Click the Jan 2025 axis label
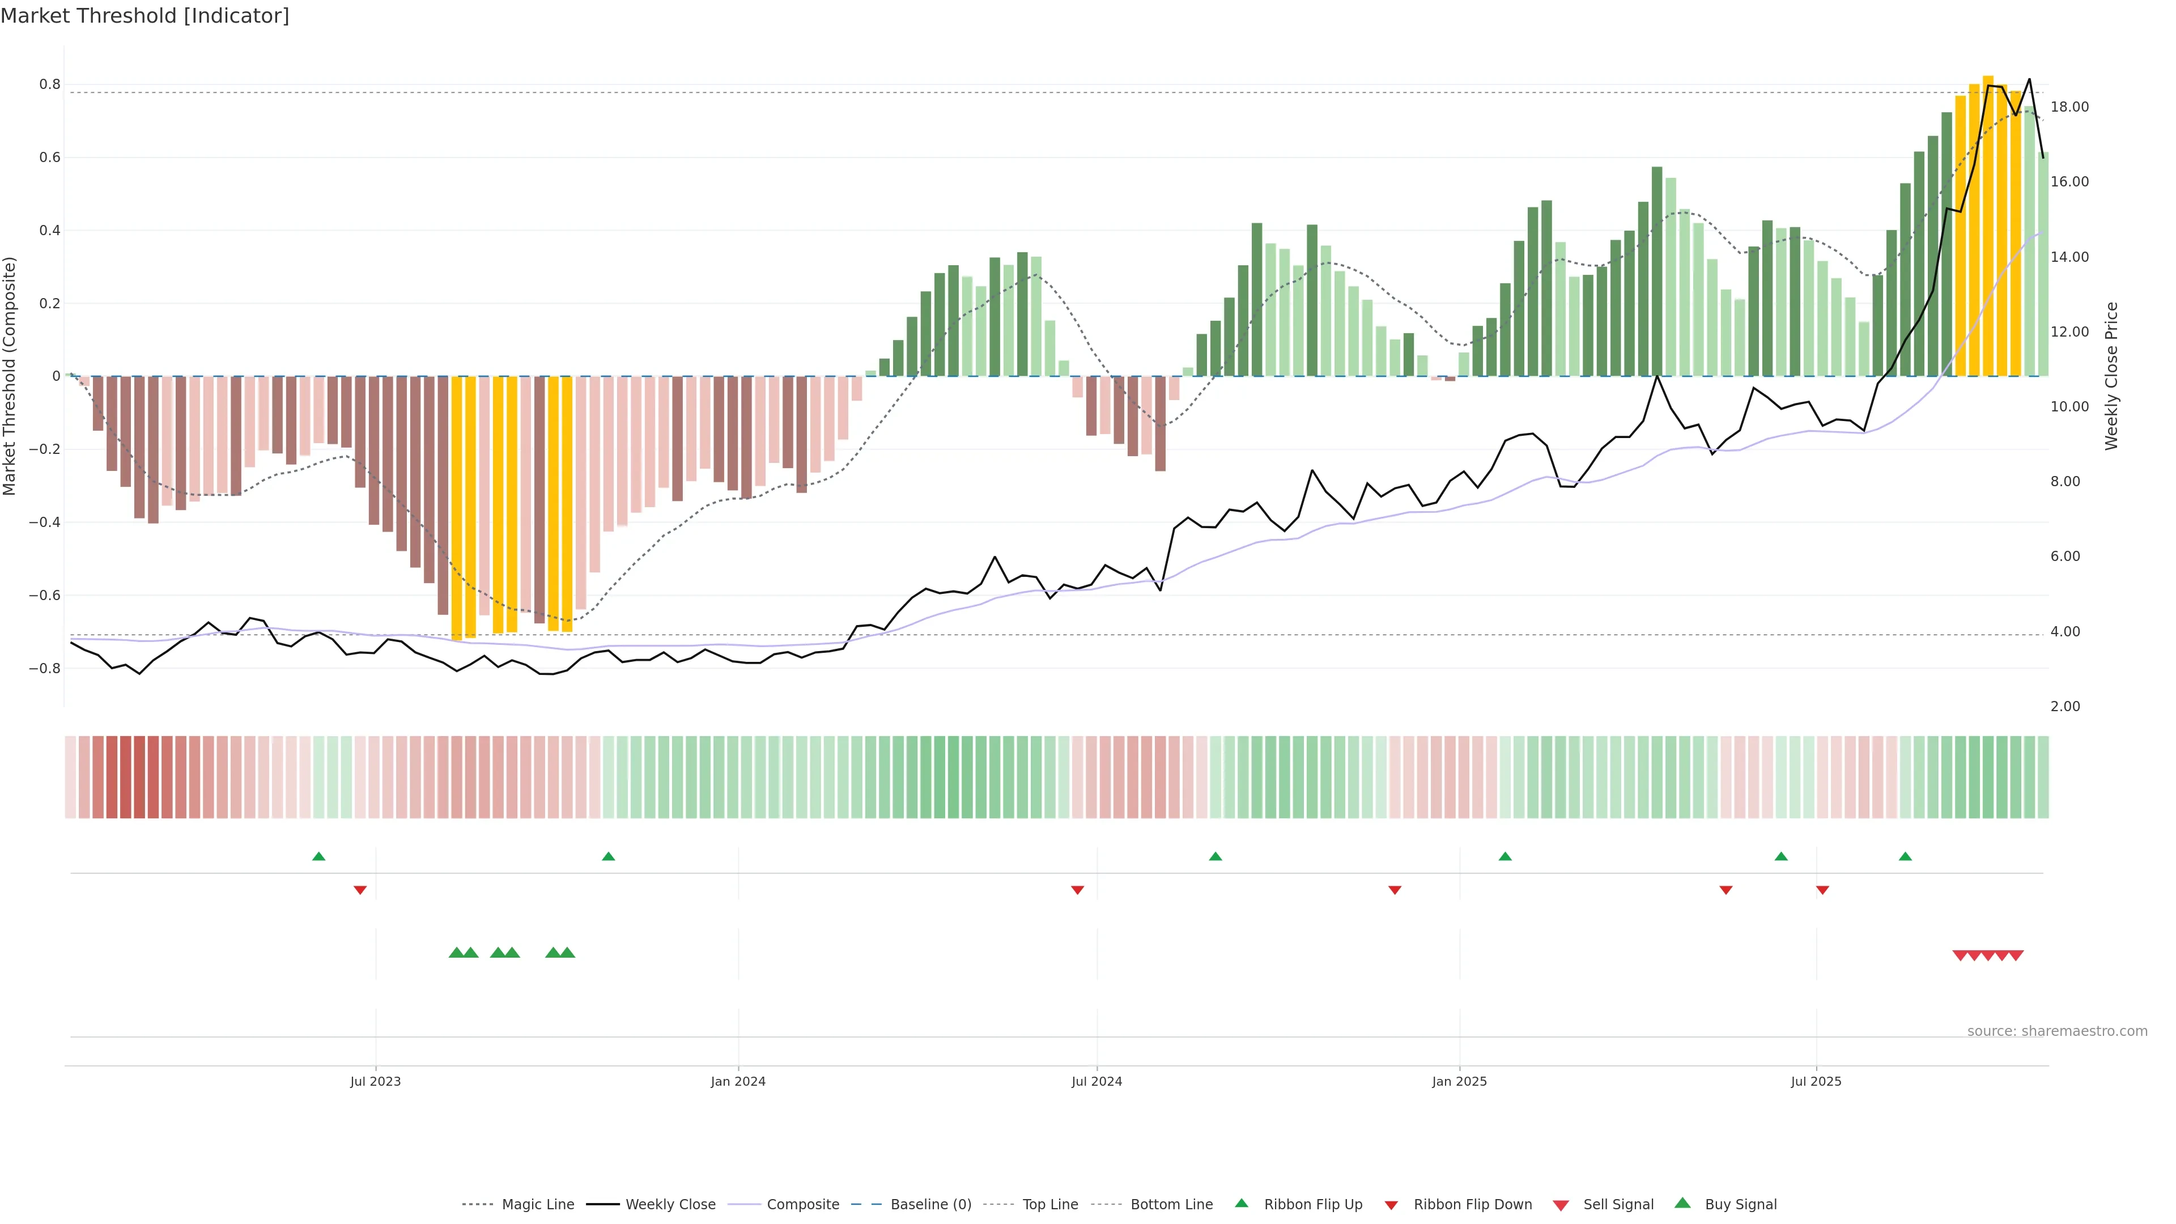 [1459, 1081]
